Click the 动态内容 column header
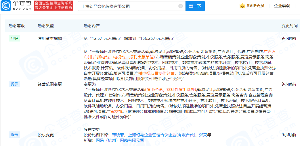Screen dimensions: 300x146 [x=92, y=26]
